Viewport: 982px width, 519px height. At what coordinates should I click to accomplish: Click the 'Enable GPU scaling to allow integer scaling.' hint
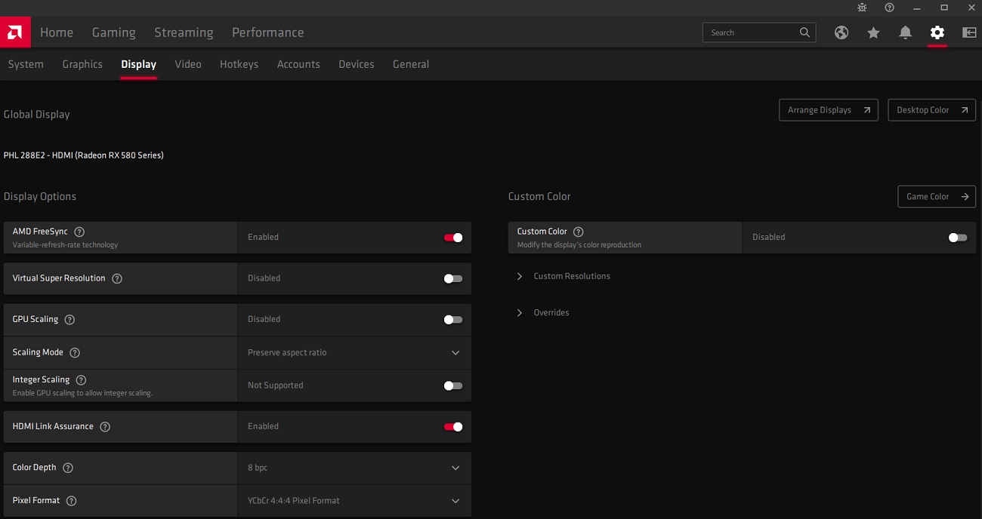pyautogui.click(x=82, y=393)
